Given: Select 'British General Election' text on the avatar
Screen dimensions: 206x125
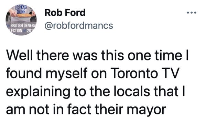Looking at the screenshot, I should [22, 28].
